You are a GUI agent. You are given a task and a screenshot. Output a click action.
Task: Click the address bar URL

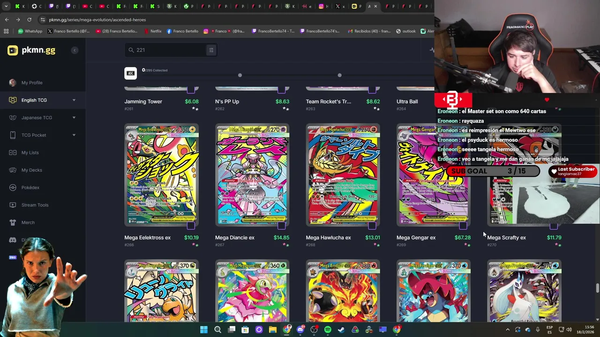[97, 20]
